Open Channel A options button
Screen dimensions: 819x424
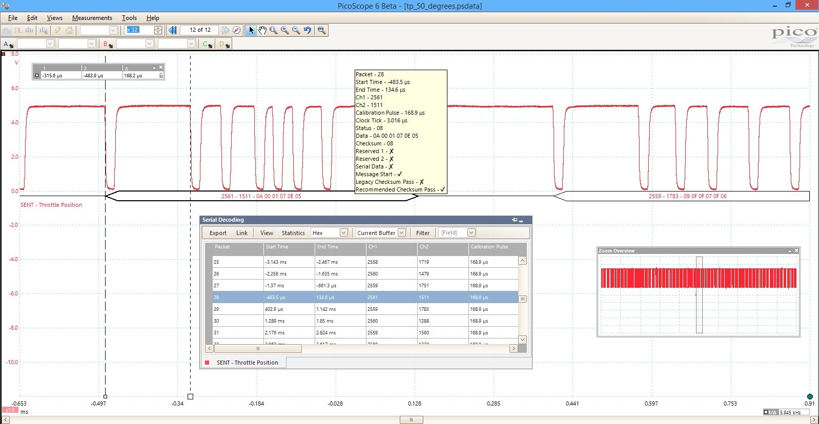[8, 44]
